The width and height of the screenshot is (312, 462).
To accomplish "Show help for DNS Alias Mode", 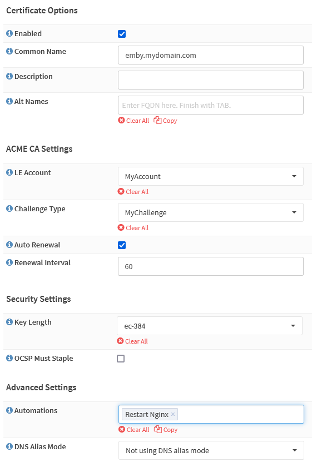I will pyautogui.click(x=9, y=446).
